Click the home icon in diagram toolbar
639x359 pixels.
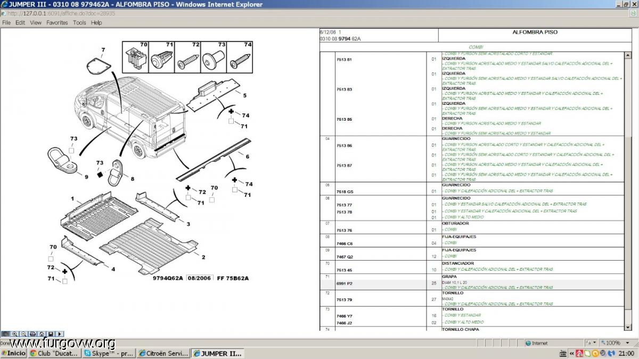tap(42, 334)
